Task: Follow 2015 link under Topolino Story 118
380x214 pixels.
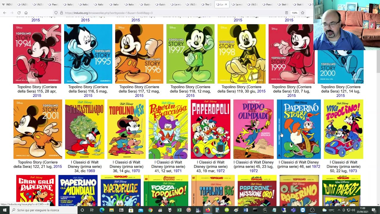Action: point(190,96)
